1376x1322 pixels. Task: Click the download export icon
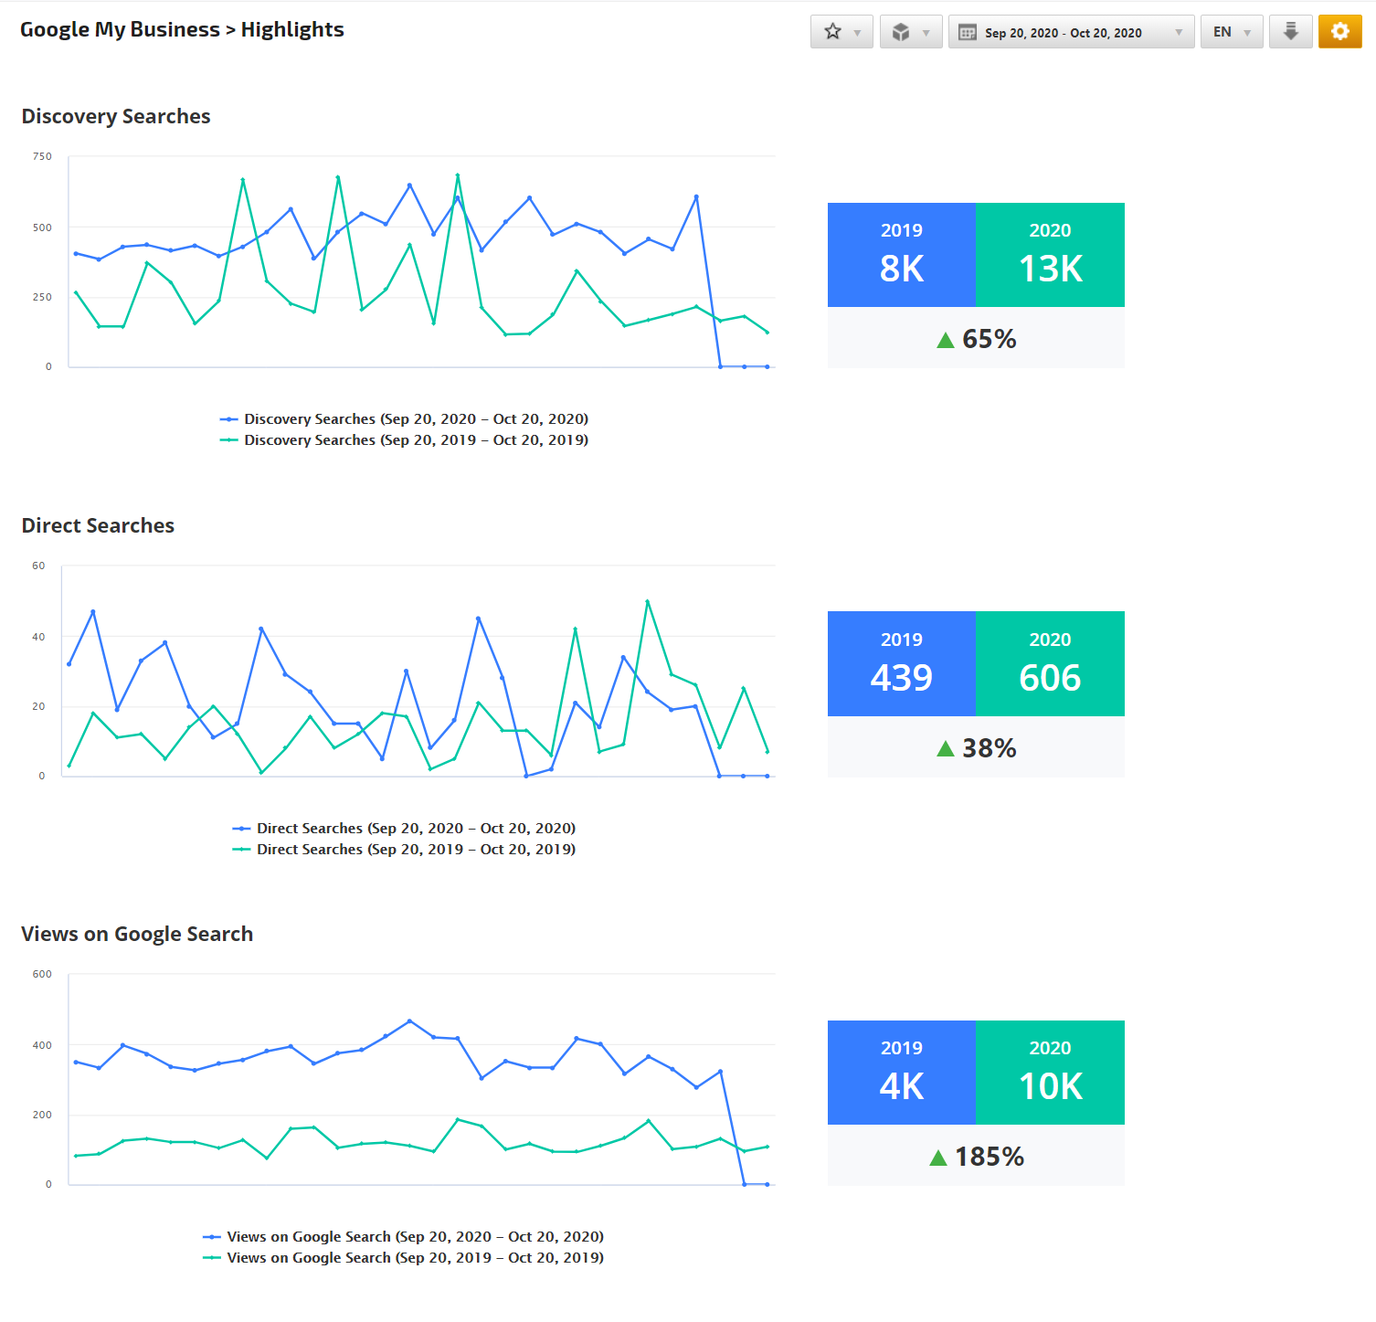click(x=1290, y=32)
